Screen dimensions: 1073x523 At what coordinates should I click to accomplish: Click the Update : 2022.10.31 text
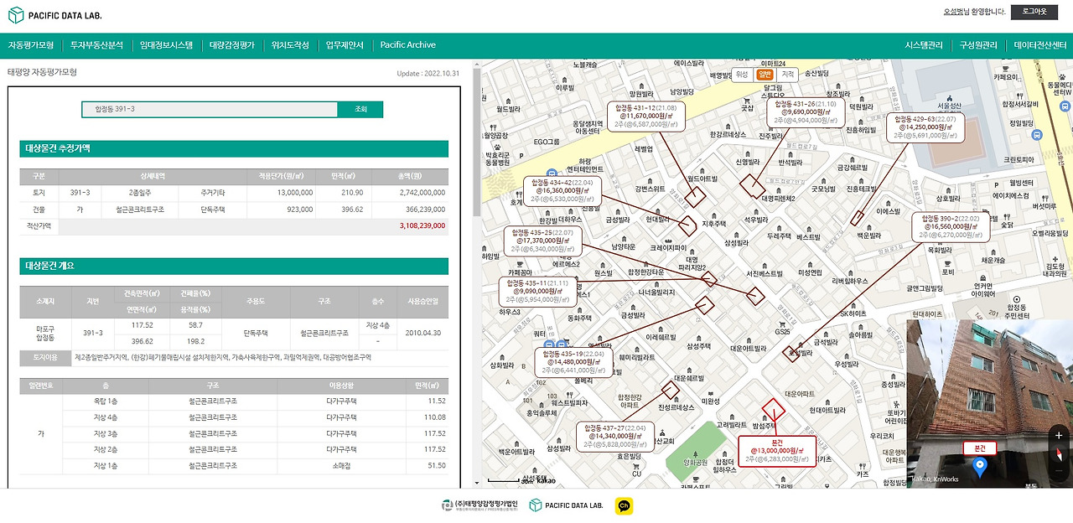428,74
